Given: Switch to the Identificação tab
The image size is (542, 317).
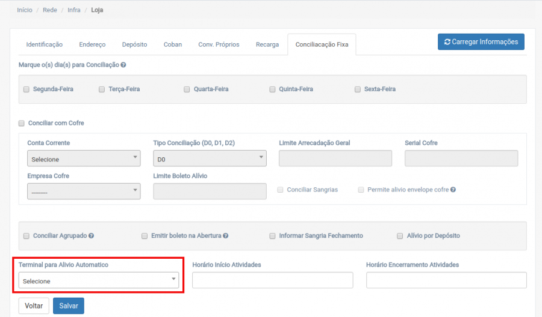Looking at the screenshot, I should pyautogui.click(x=44, y=44).
